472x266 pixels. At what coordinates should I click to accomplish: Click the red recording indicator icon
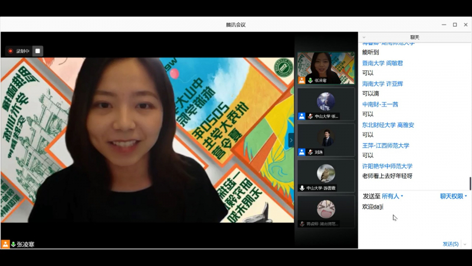pos(11,51)
